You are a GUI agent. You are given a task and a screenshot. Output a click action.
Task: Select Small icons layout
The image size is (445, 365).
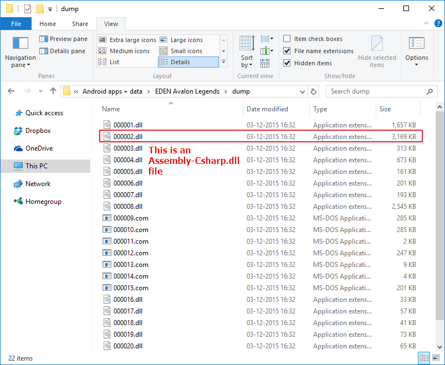(x=181, y=51)
